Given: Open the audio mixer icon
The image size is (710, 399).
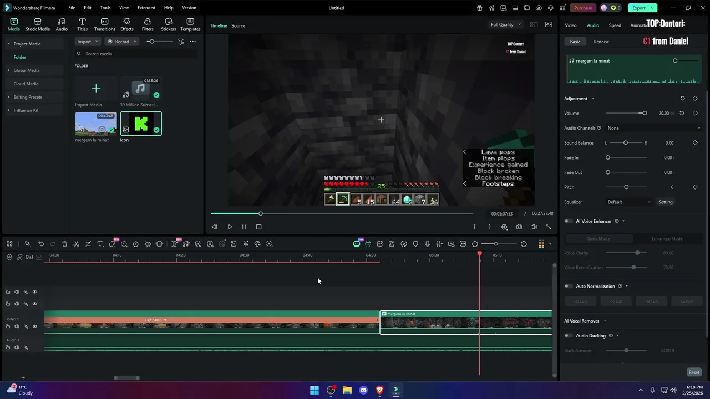Looking at the screenshot, I should pos(439,244).
